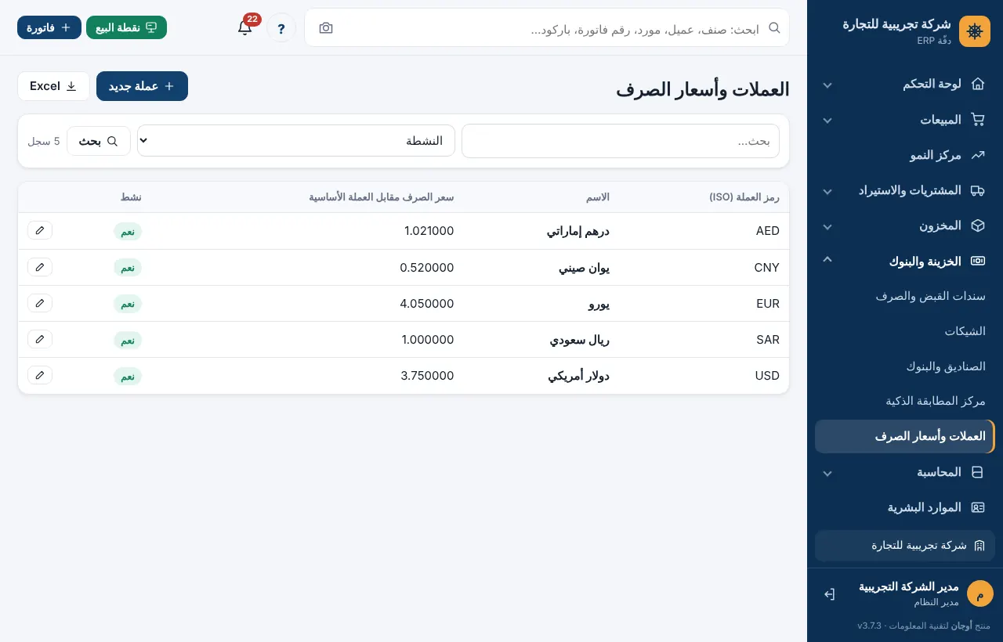
Task: Click the نقطة البيع green button
Action: [x=126, y=27]
